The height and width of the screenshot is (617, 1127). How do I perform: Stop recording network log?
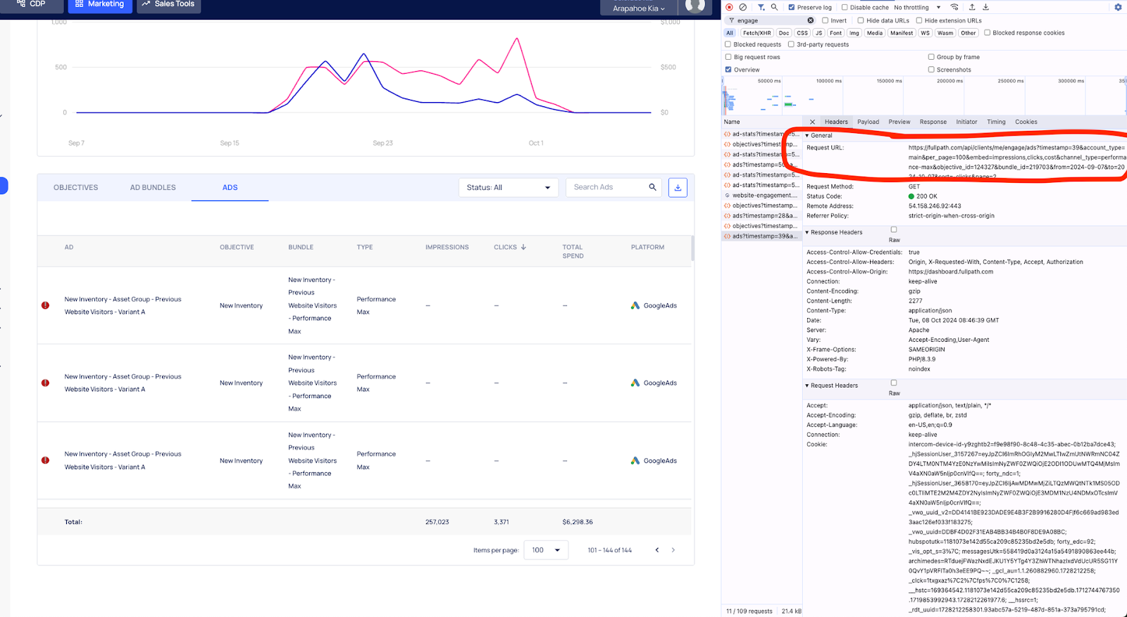(x=729, y=7)
